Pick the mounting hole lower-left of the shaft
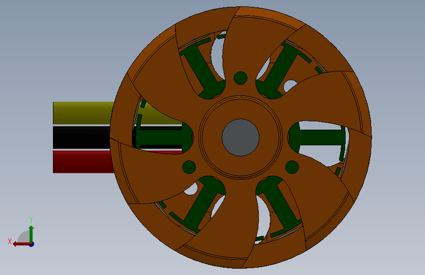 [189, 167]
